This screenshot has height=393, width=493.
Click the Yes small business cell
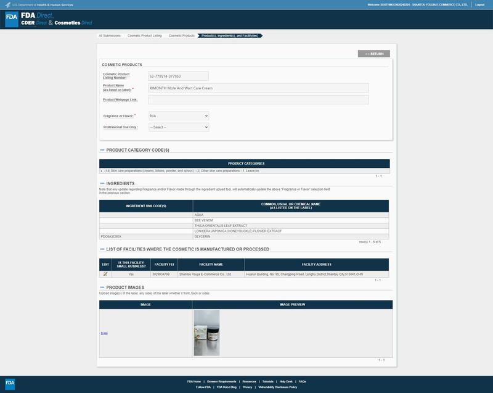coord(131,275)
